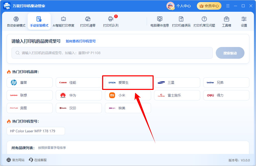This screenshot has width=256, height=166.
Task: Switch to 手动安装模式 tab
Action: [x=39, y=21]
